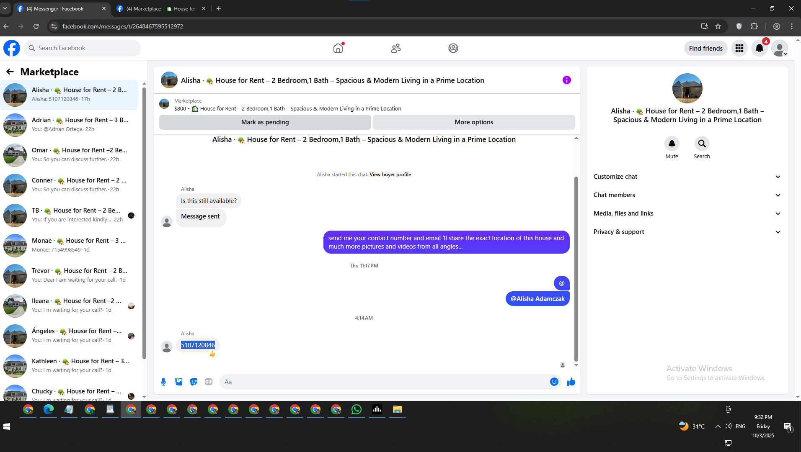Viewport: 801px width, 452px height.
Task: Switch to the Messenger | Facebook tab
Action: (x=62, y=8)
